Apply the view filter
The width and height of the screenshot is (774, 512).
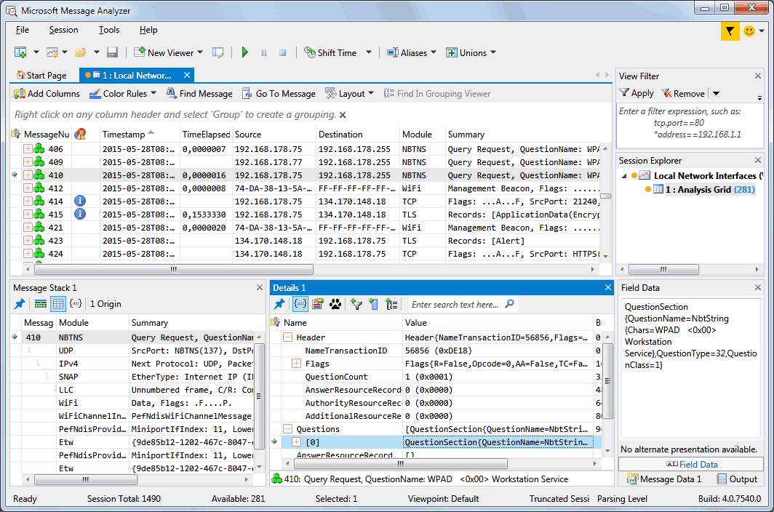click(637, 93)
